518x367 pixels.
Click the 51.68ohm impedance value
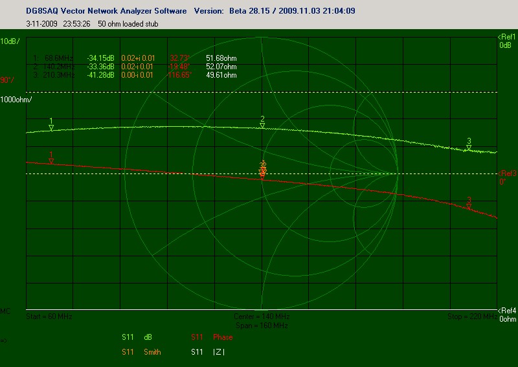point(221,58)
